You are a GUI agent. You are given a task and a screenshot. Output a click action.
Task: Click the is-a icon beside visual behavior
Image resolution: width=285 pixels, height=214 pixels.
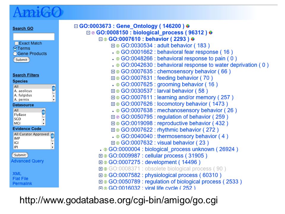click(x=118, y=143)
